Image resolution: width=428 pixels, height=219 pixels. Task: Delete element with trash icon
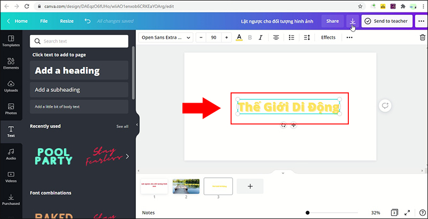pyautogui.click(x=422, y=37)
